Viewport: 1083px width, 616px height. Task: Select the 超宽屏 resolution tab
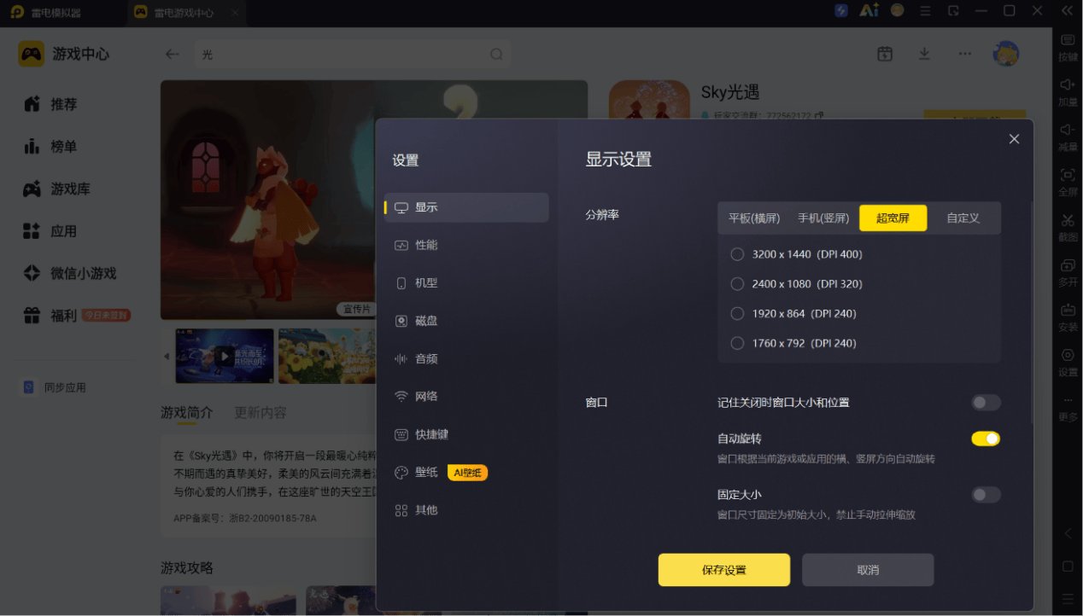[893, 218]
